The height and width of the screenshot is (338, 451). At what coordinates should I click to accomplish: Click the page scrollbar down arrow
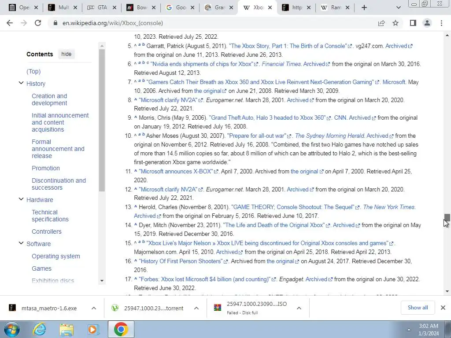447,291
